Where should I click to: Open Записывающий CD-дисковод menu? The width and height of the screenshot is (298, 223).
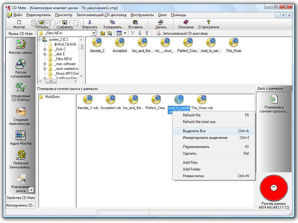coord(101,15)
